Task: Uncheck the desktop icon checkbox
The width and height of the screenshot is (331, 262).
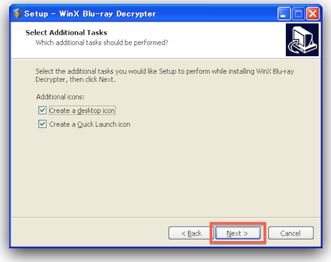Action: click(x=42, y=110)
